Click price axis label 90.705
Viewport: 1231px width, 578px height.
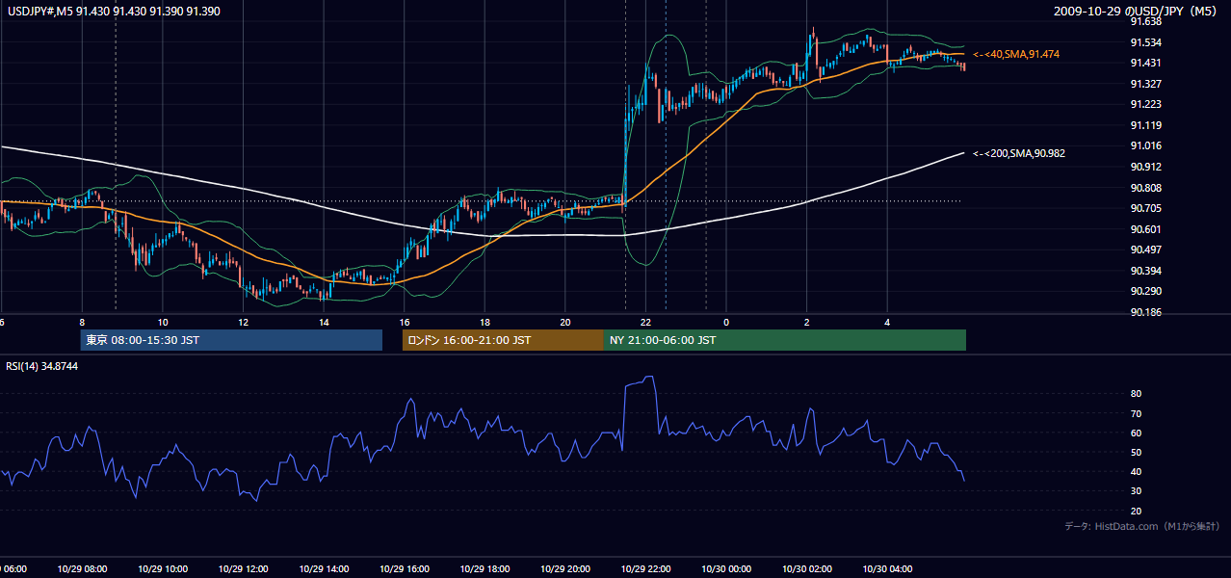1145,208
